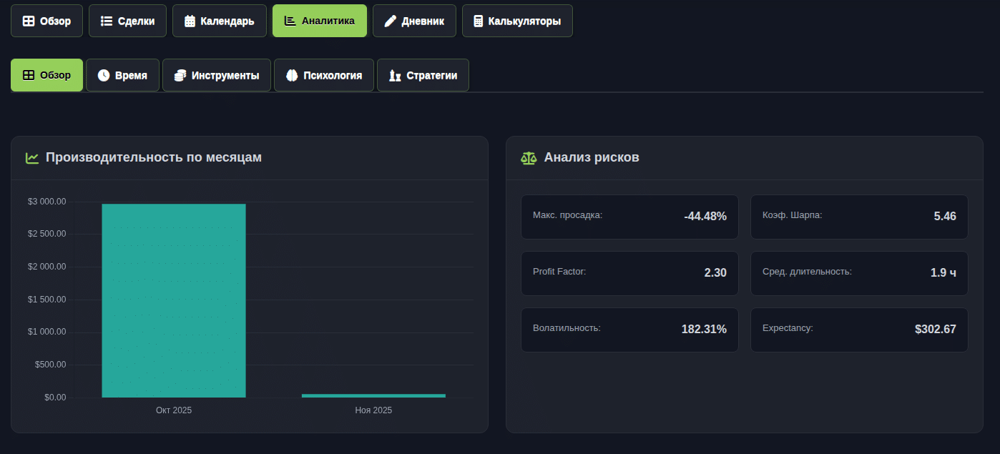Click the chess icon on Стратегии sub-tab
This screenshot has height=454, width=1000.
click(395, 76)
